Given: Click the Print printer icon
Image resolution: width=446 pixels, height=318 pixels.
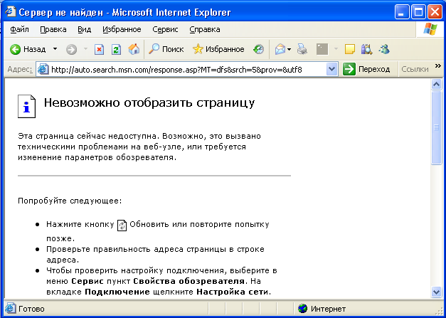Looking at the screenshot, I should coord(302,49).
